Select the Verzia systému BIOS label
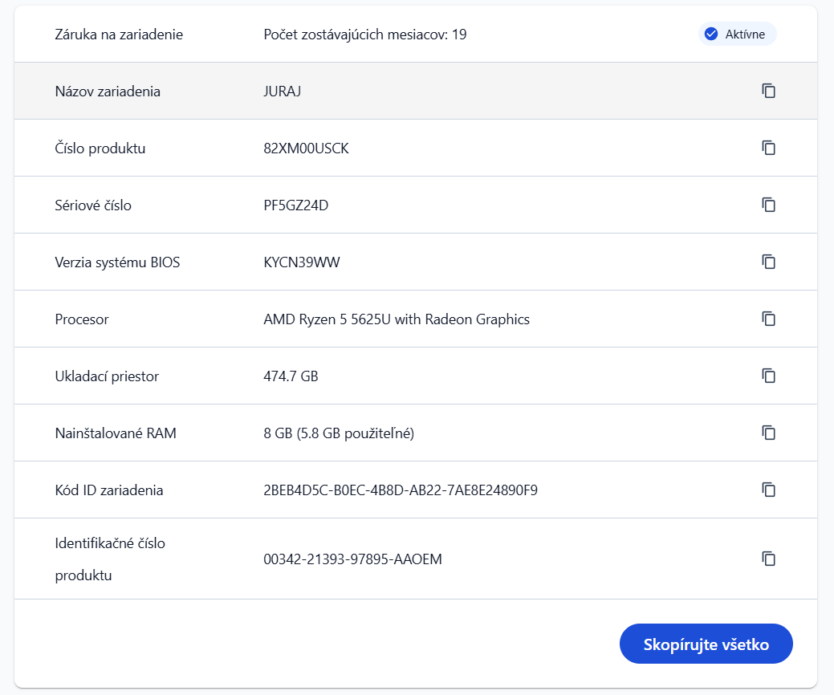Image resolution: width=834 pixels, height=695 pixels. 117,262
